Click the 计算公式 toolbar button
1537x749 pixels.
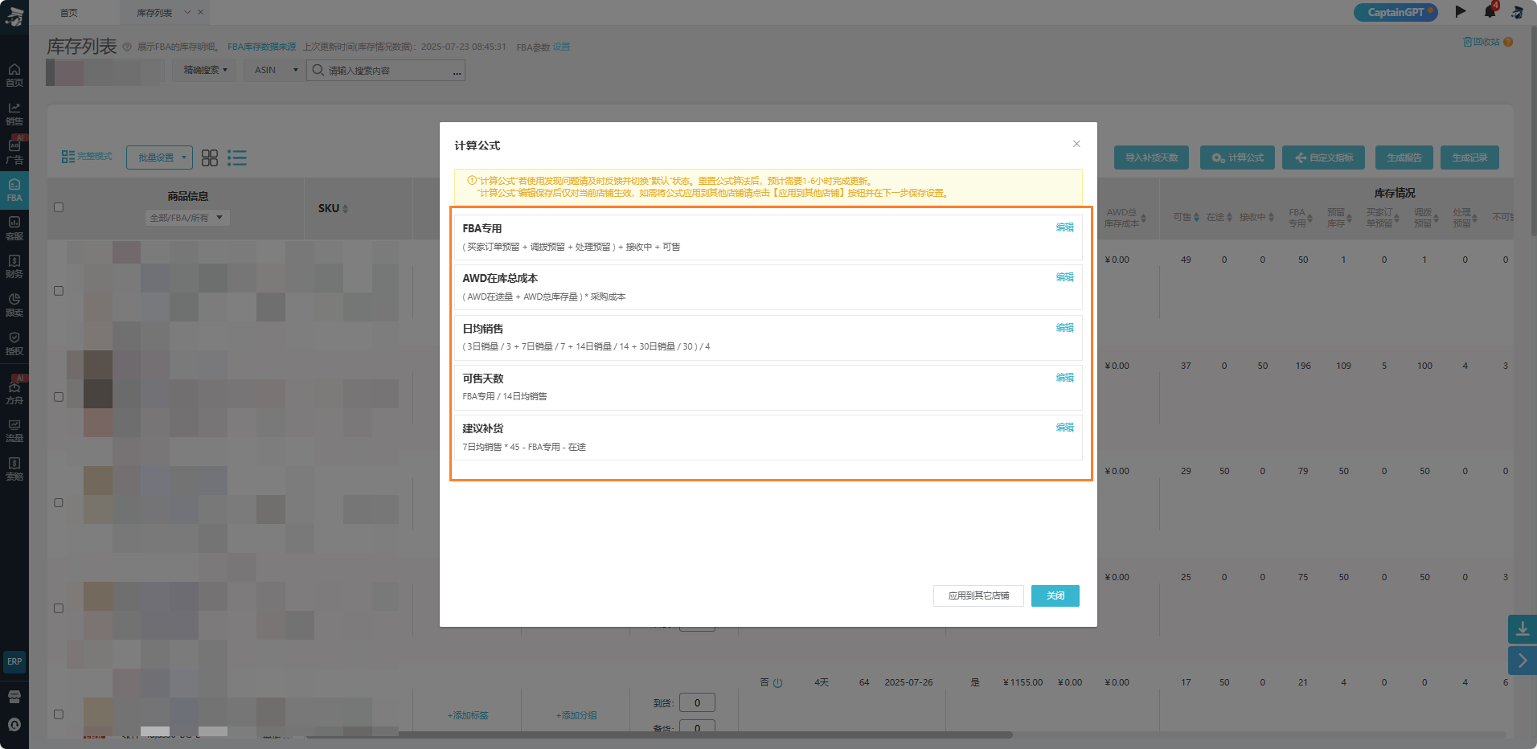1238,158
